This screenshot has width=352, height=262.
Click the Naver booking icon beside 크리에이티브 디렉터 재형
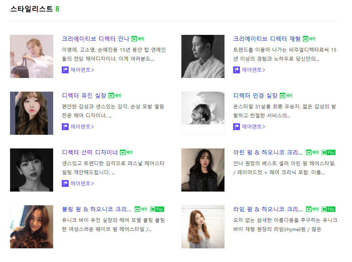click(309, 39)
